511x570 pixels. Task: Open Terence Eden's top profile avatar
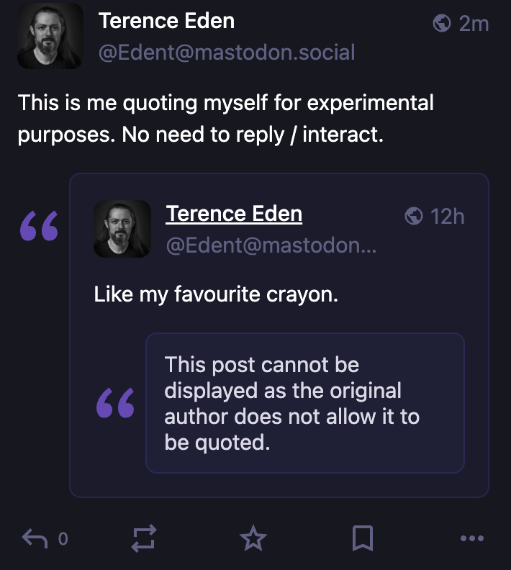50,36
